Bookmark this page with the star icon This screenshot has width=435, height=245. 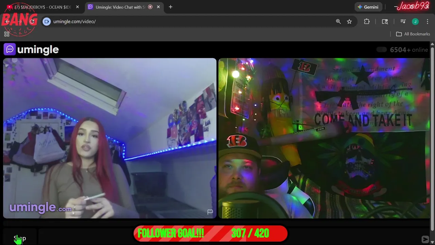(349, 21)
